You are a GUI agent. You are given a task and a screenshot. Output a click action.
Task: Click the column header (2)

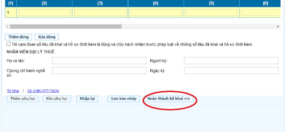tap(44, 3)
